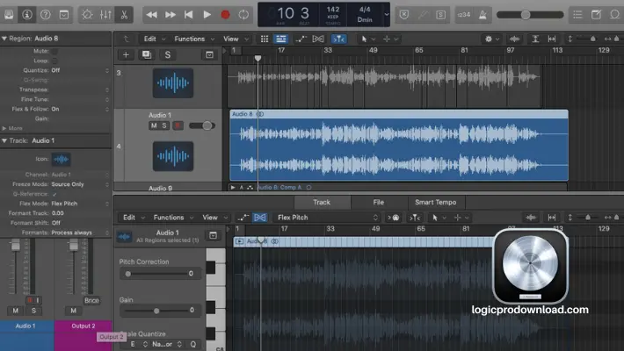Image resolution: width=624 pixels, height=351 pixels.
Task: Toggle the Metronome click button
Action: tap(483, 15)
